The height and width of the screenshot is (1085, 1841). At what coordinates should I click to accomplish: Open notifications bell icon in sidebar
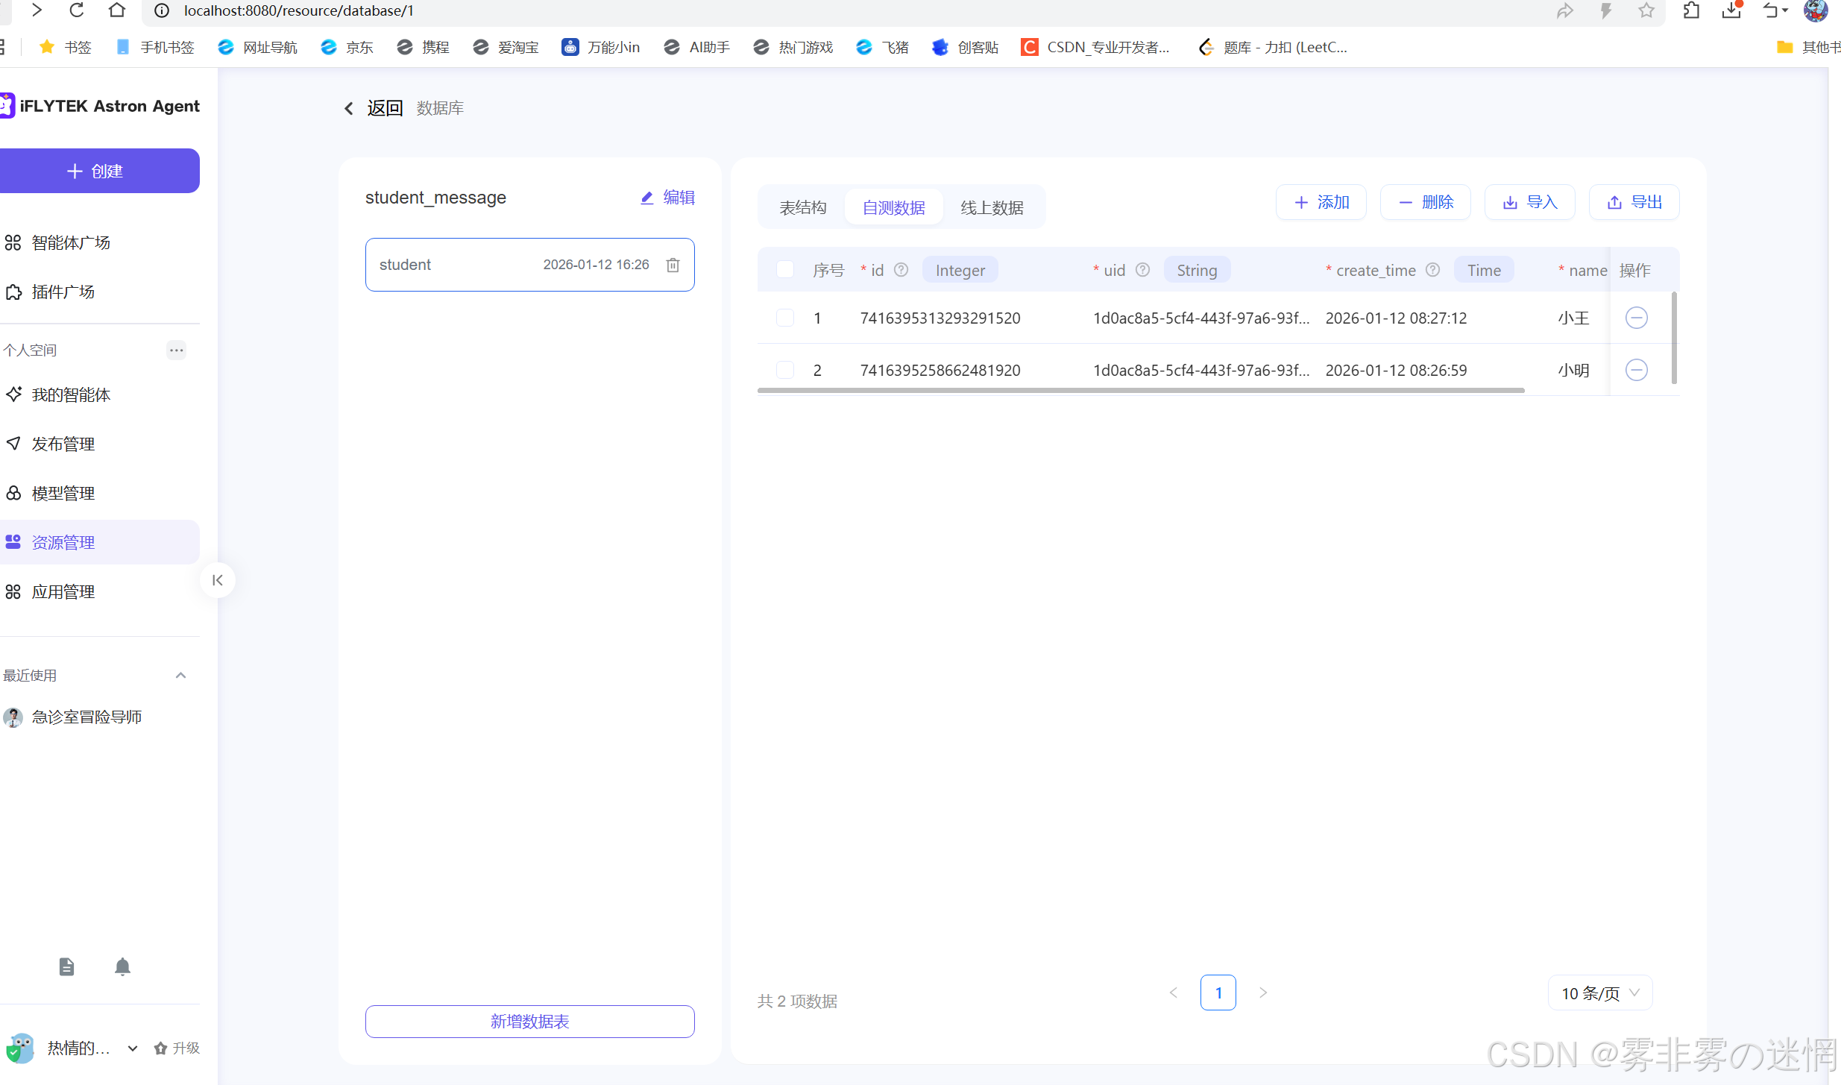coord(122,967)
